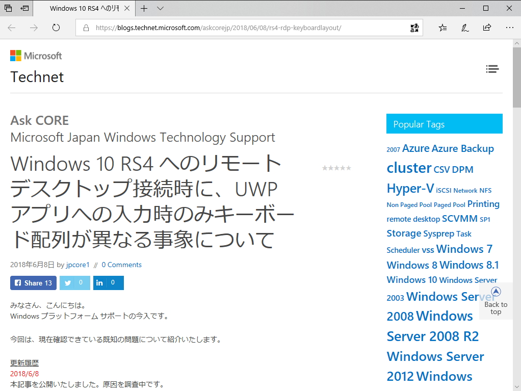Screen dimensions: 521x391
Task: Open the 2007 tag
Action: coord(394,150)
